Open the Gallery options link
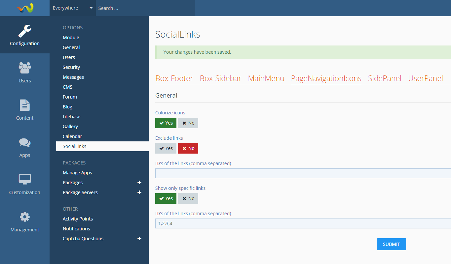The height and width of the screenshot is (264, 451). (70, 127)
